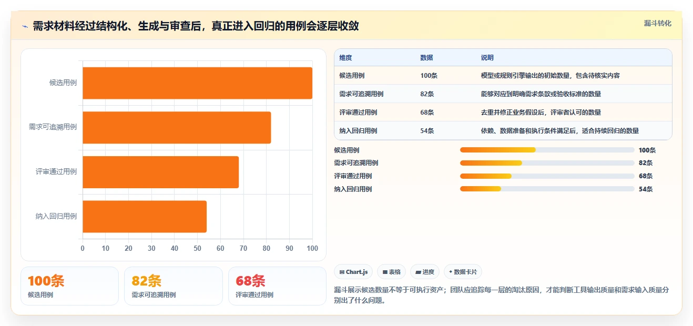Click the page title starting 需求材料经过结构化
This screenshot has width=693, height=326.
(196, 26)
